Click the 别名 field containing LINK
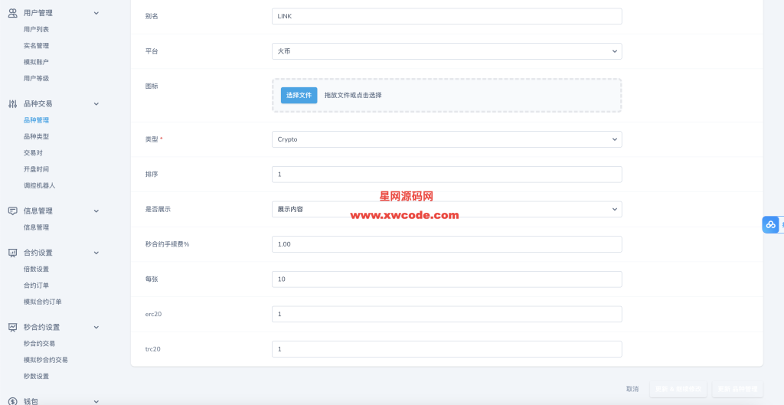The image size is (784, 405). coord(446,16)
